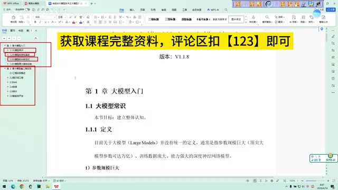338x190 pixels.
Task: Click the save icon in quick access bar
Action: click(34, 9)
